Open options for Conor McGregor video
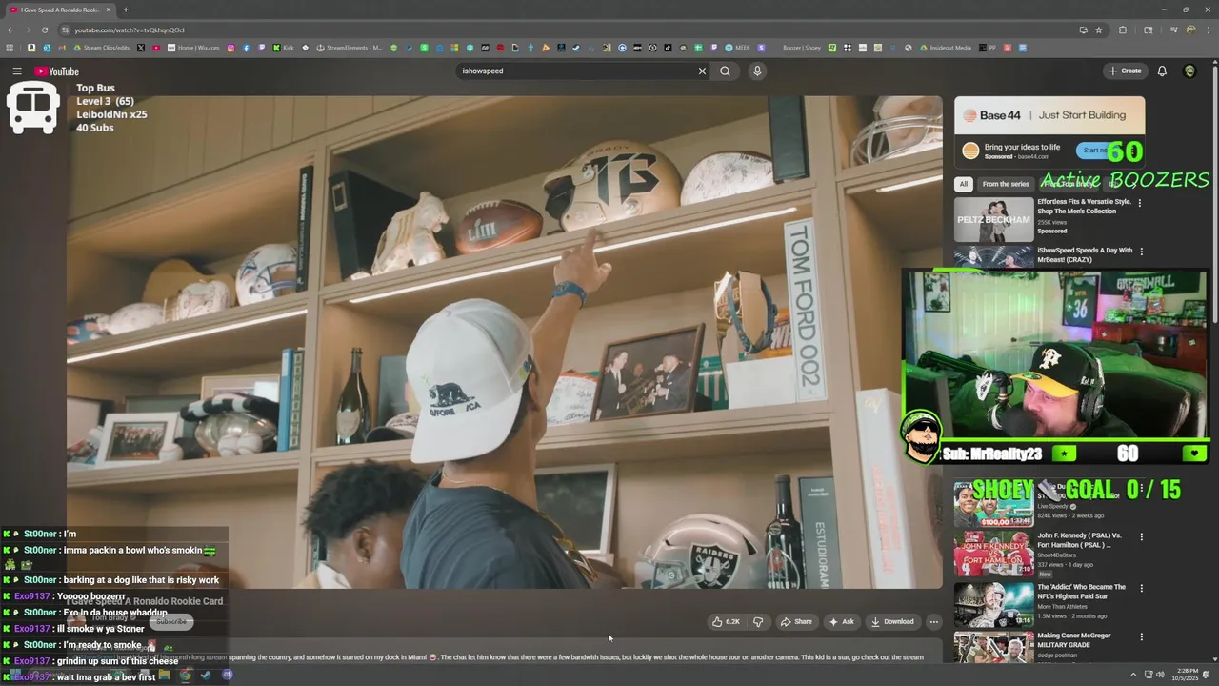Screen dimensions: 1219x686 [x=1141, y=636]
